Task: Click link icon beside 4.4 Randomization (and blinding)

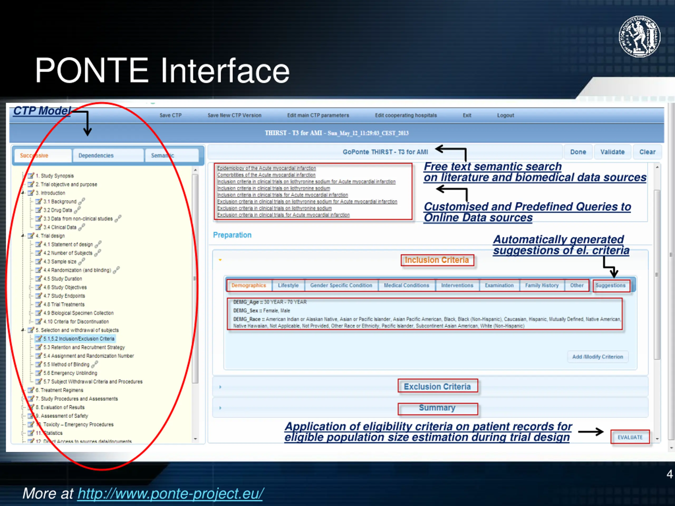Action: tap(116, 270)
